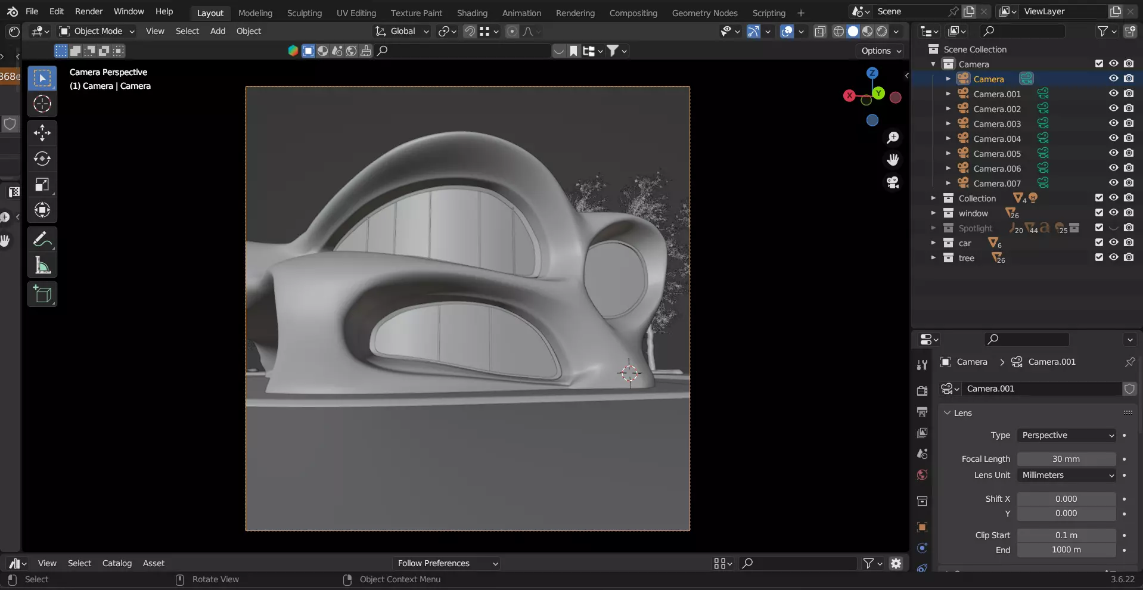
Task: Uncheck the car collection checkbox
Action: tap(1099, 243)
